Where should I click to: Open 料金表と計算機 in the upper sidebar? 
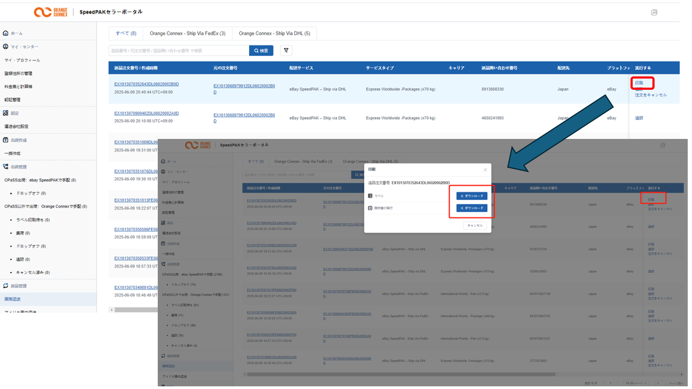(18, 87)
